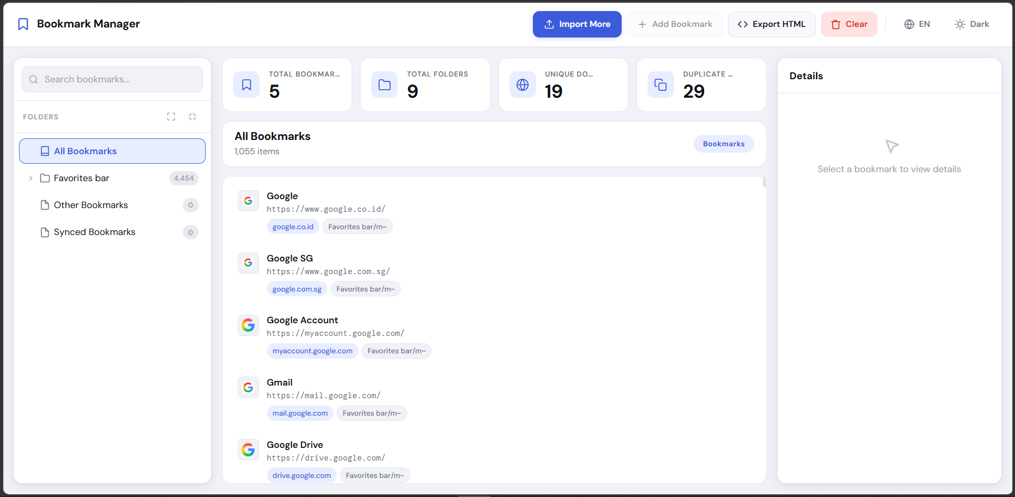Click the Favorites bar/m~ tag under Google SG
Screen dimensions: 1015x497
[365, 289]
